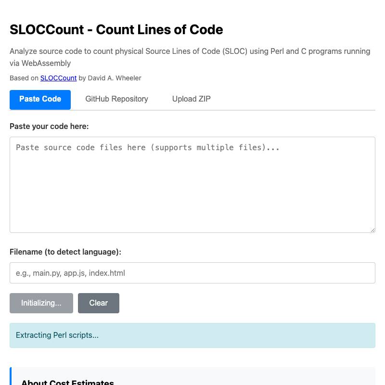The height and width of the screenshot is (385, 385).
Task: Open the SLOCCount hyperlink
Action: tap(58, 78)
